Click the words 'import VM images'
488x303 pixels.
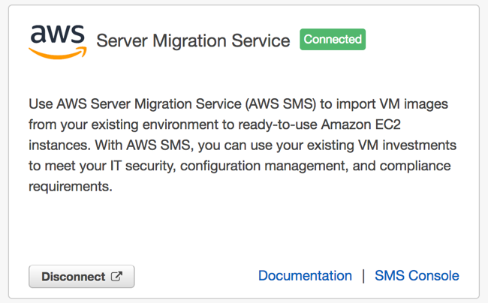tap(392, 103)
